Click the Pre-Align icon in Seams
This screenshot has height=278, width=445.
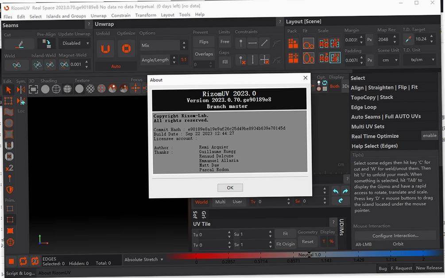pyautogui.click(x=46, y=44)
